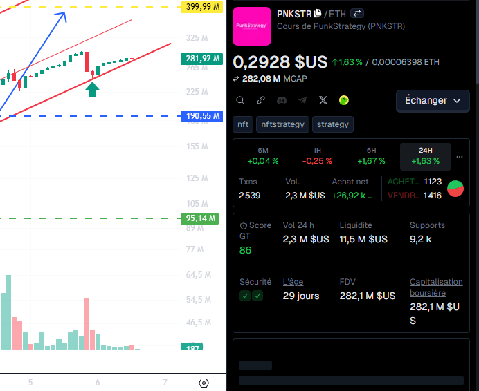Open the three-dots more timeframes menu
Screen dimensions: 479x391
460,157
